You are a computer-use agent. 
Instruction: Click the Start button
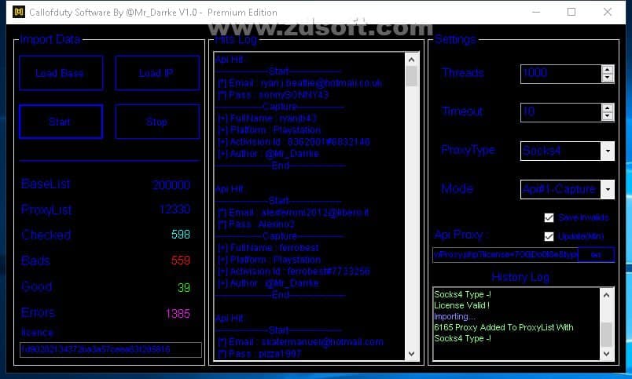[61, 122]
